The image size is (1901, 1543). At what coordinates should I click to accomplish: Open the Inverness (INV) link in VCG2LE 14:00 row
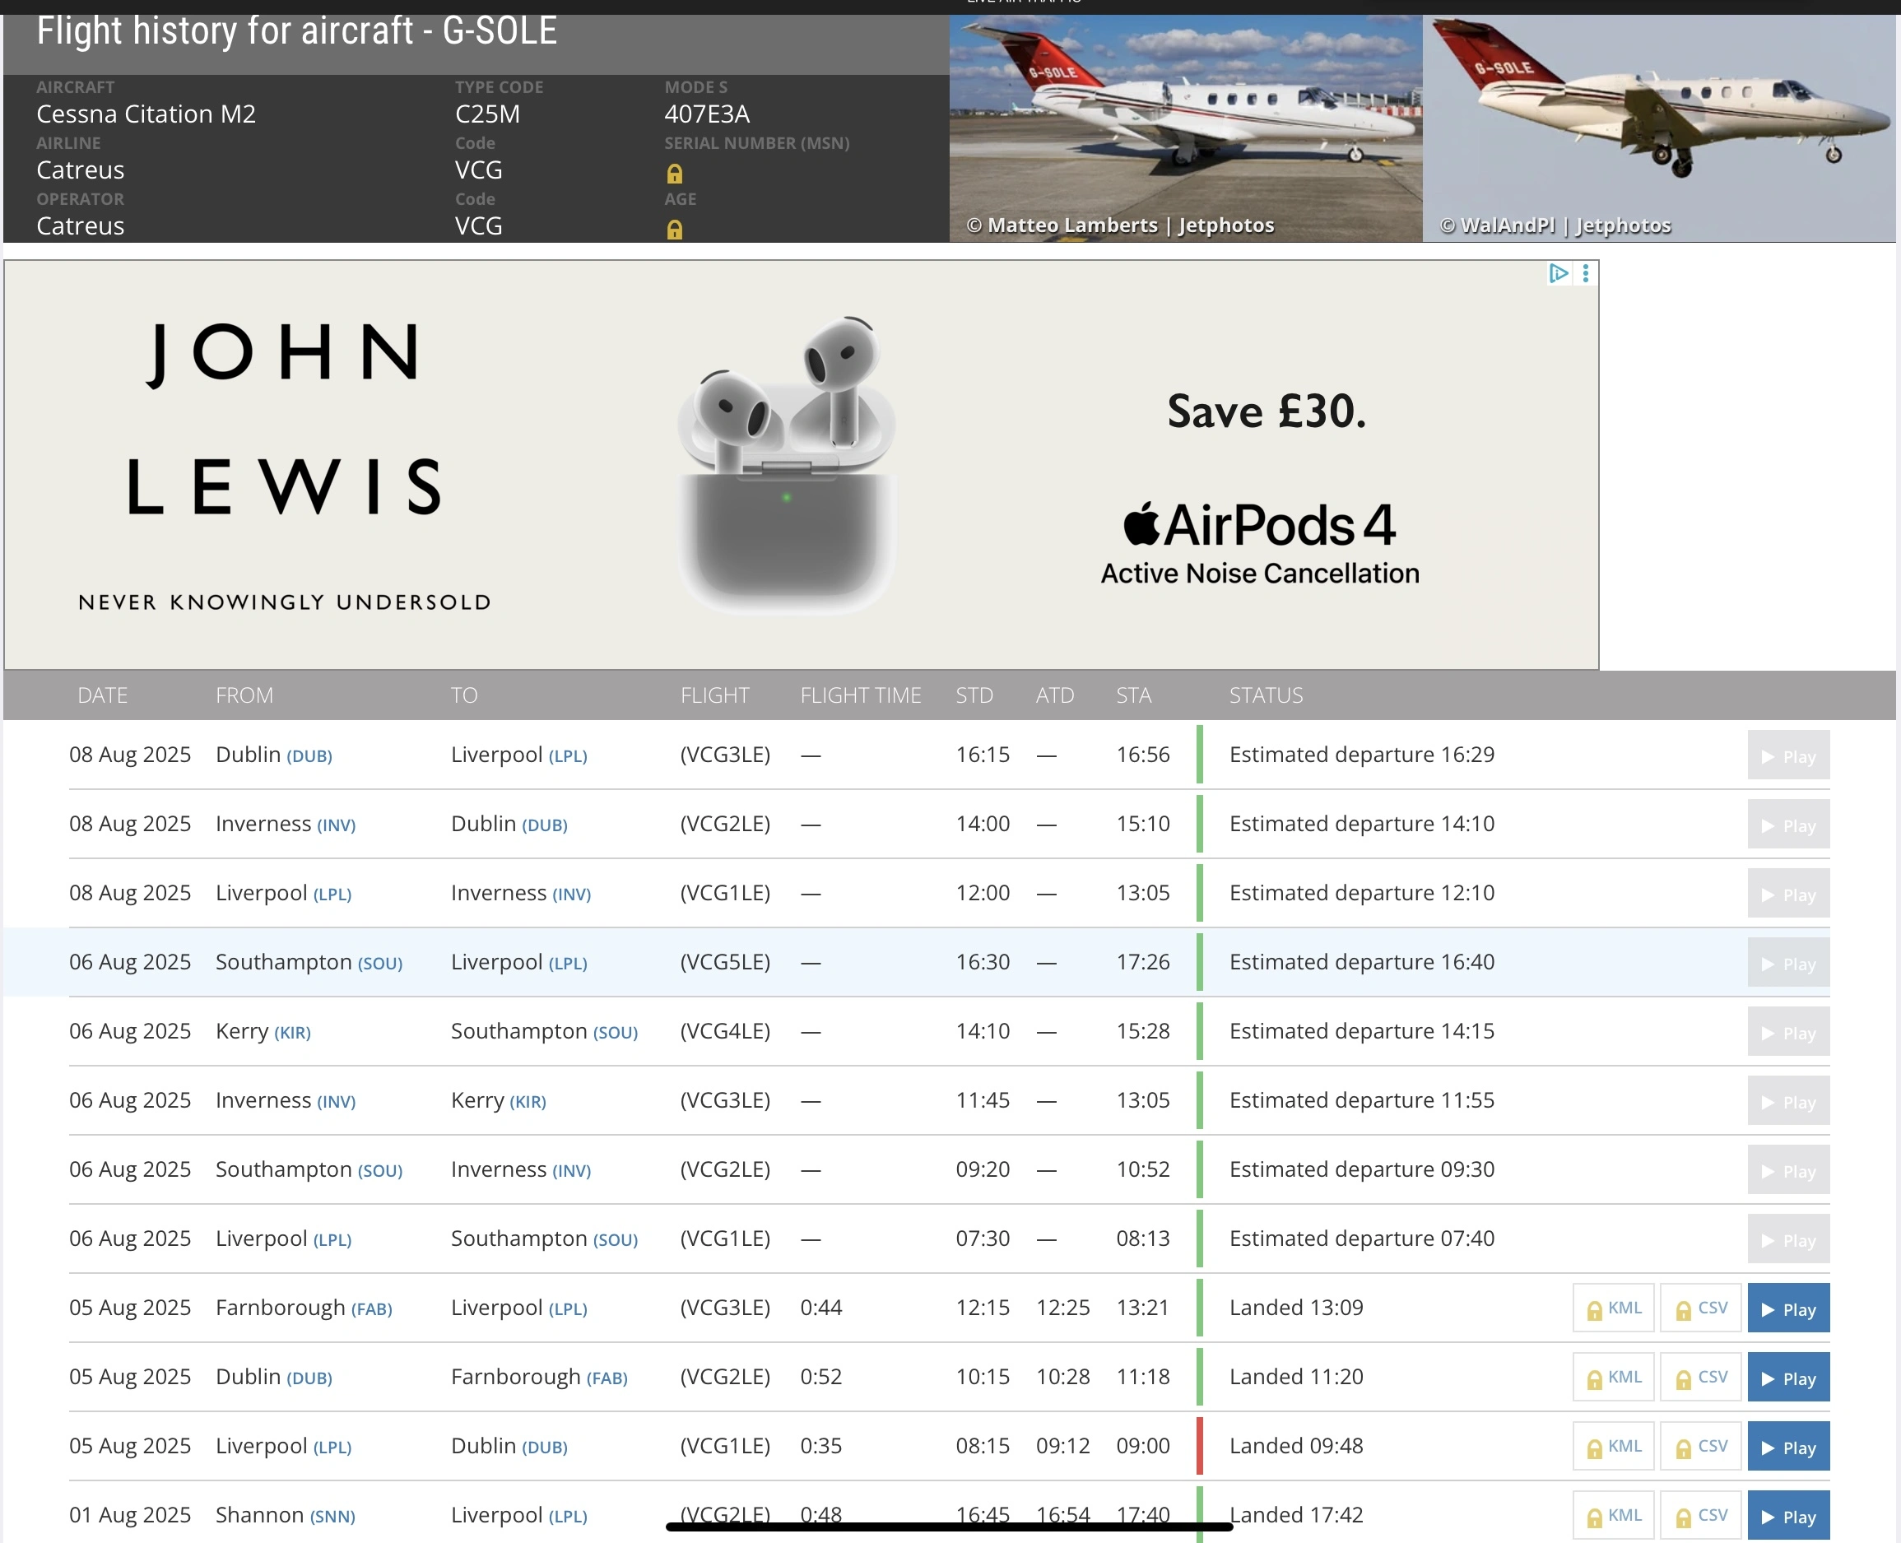(x=336, y=825)
